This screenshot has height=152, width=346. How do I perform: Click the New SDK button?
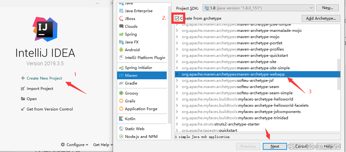327,8
